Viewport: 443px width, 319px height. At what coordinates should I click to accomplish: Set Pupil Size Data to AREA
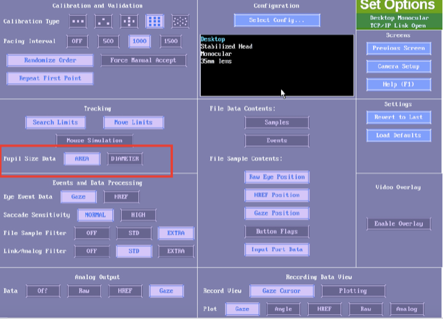click(x=82, y=158)
